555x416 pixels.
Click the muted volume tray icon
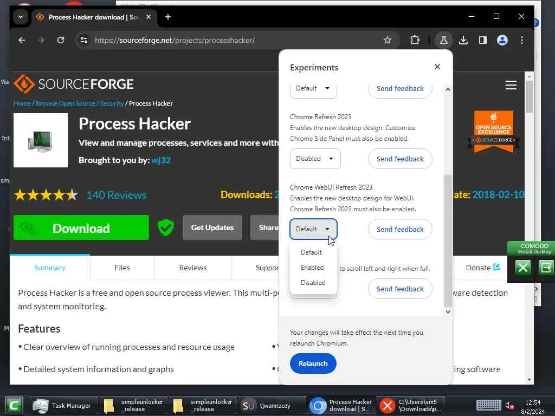tap(509, 406)
